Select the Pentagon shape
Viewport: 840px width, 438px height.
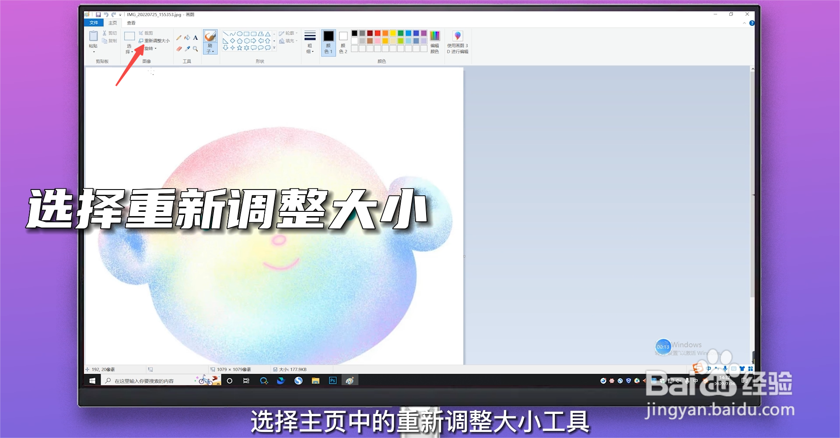pyautogui.click(x=239, y=41)
